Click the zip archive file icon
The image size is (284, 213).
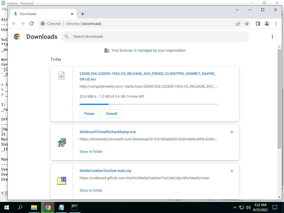click(x=62, y=181)
